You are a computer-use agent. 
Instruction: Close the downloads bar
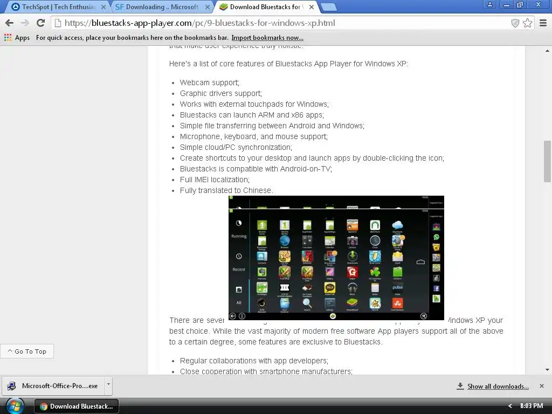pos(541,386)
